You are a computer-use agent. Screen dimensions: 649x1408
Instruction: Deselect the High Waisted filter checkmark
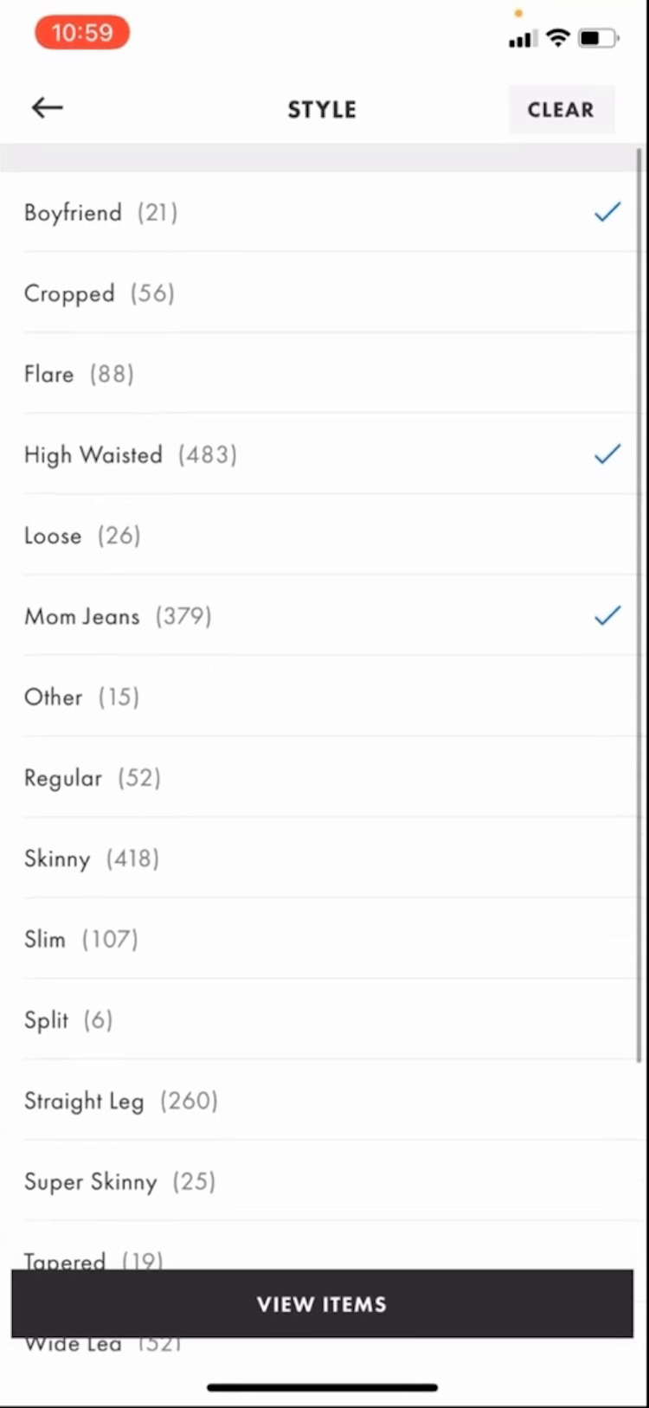click(607, 453)
